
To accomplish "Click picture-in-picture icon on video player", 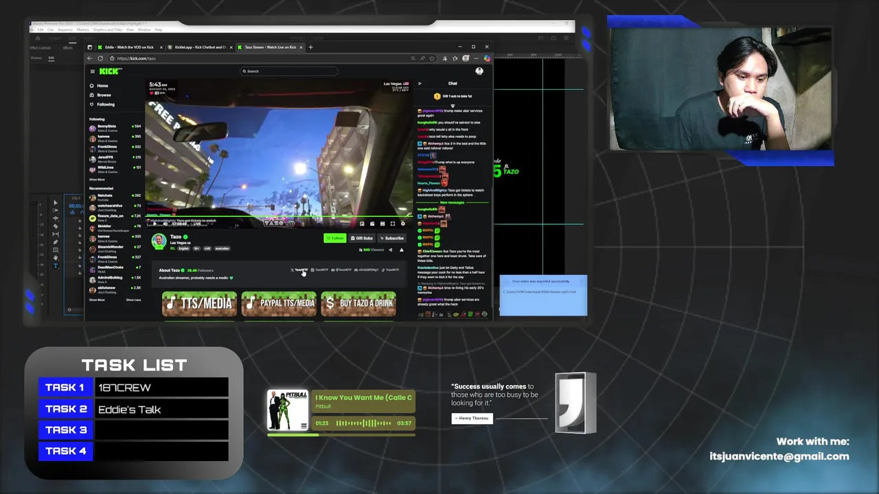I will pos(362,224).
